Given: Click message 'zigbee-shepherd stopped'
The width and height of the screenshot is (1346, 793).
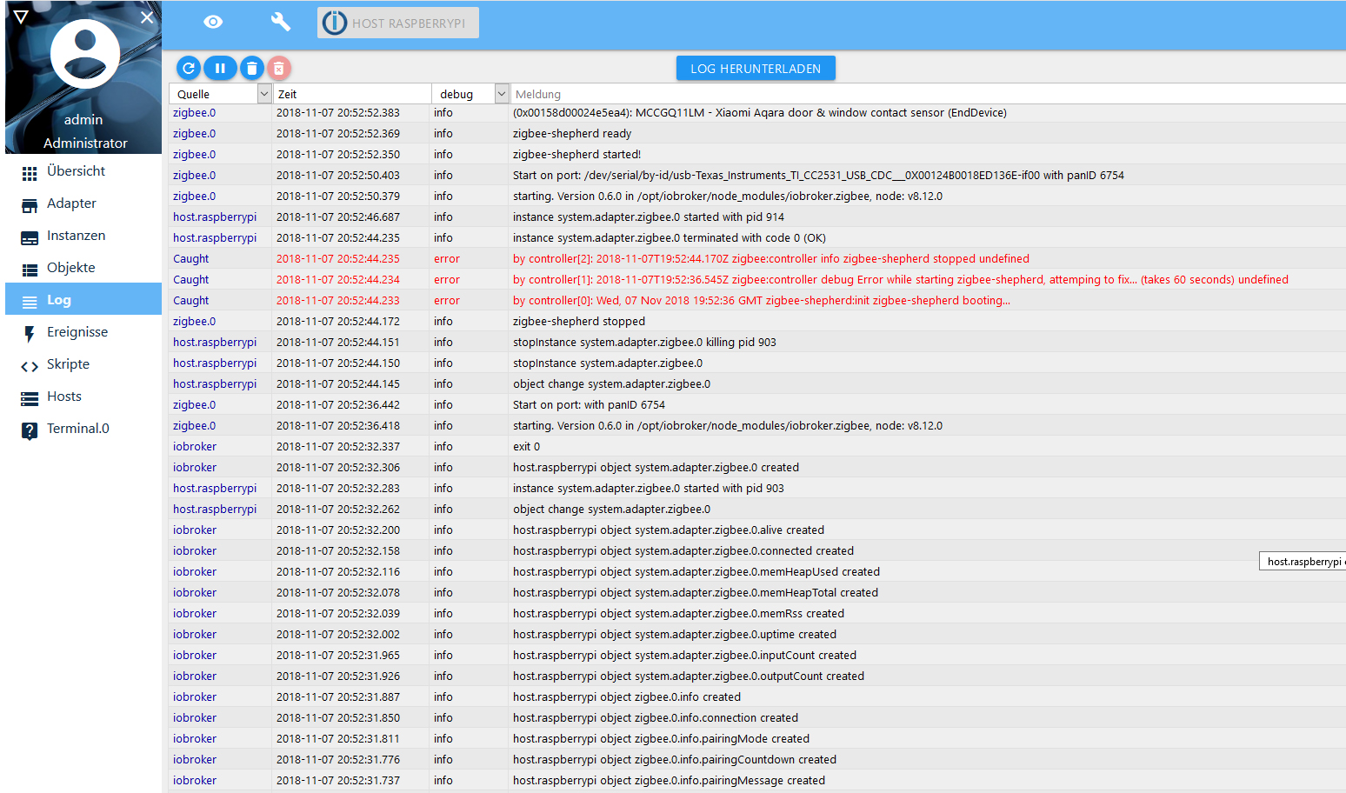Looking at the screenshot, I should pos(579,321).
